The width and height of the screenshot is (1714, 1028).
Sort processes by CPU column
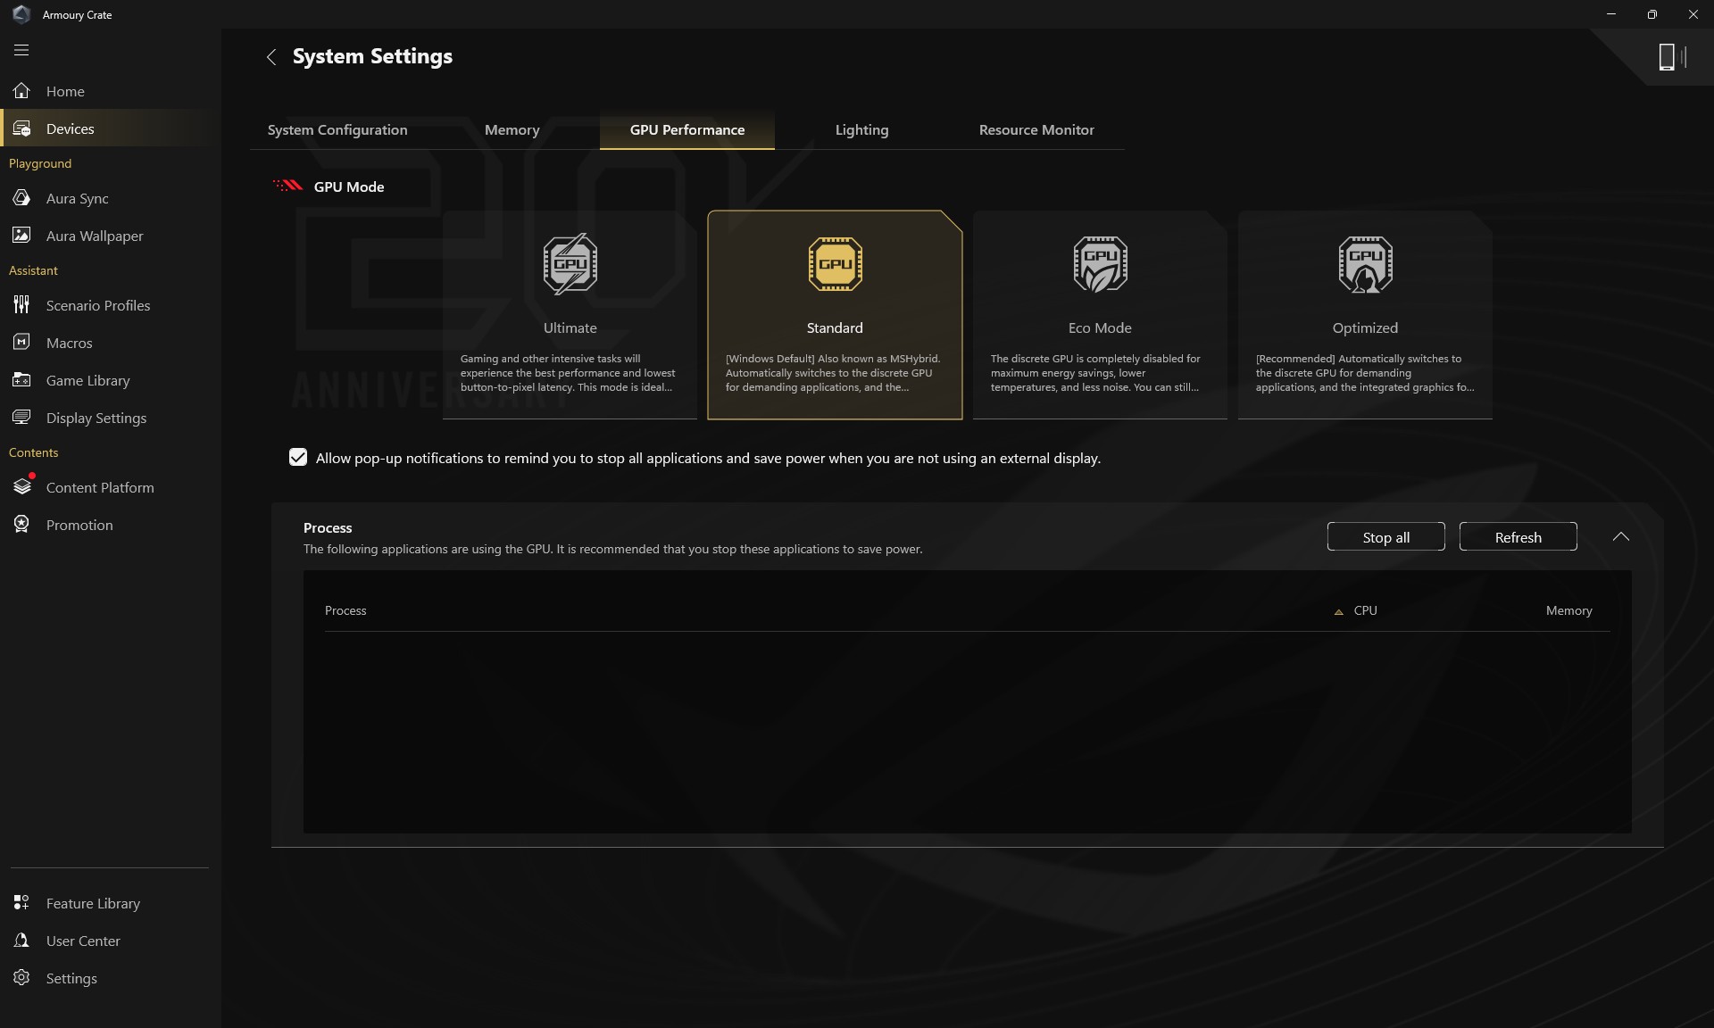[1365, 610]
